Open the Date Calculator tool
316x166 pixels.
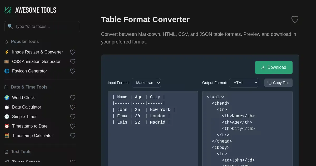coord(27,107)
